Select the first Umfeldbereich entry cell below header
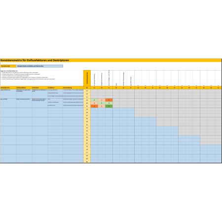Viewport: 222px width, 222px height. [8, 94]
